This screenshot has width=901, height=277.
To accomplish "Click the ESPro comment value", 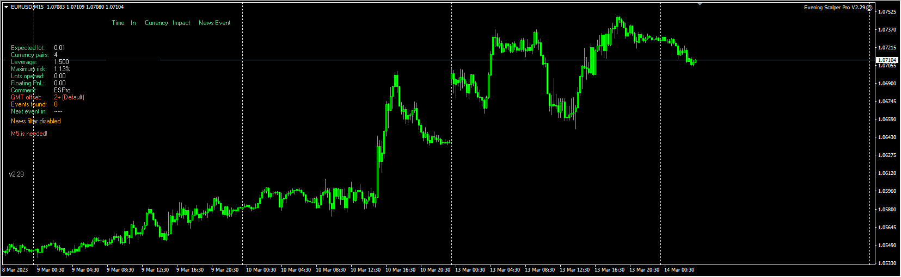I will (62, 90).
